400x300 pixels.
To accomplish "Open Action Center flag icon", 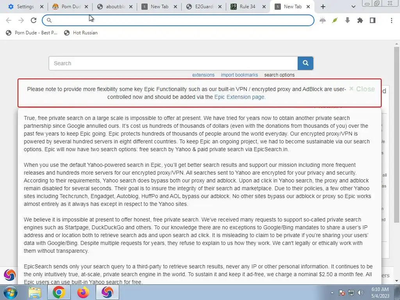I will [342, 293].
